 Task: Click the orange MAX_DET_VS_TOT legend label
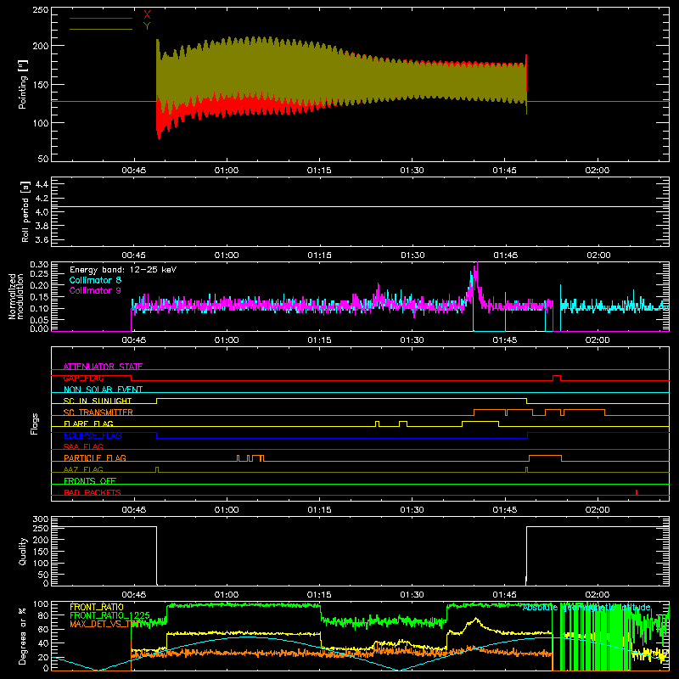pos(104,624)
